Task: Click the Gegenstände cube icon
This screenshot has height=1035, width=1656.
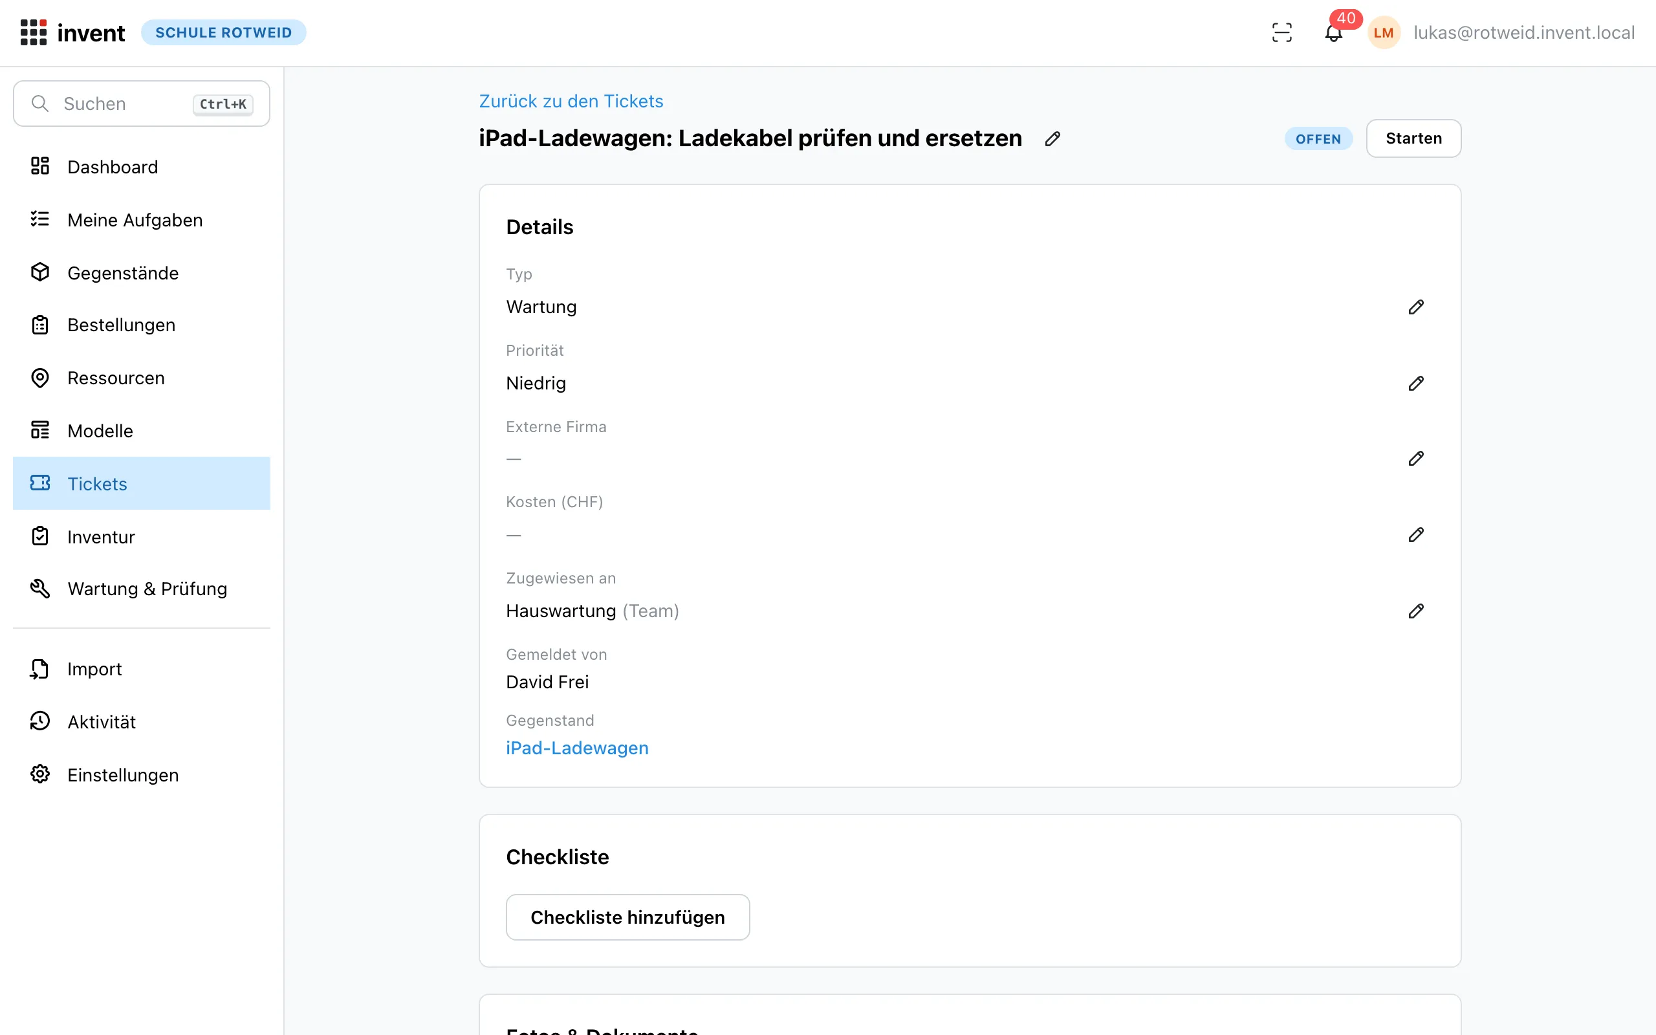Action: click(x=40, y=272)
